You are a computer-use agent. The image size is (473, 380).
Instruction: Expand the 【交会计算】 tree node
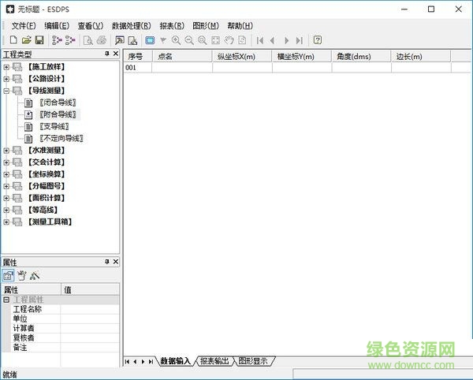click(6, 162)
